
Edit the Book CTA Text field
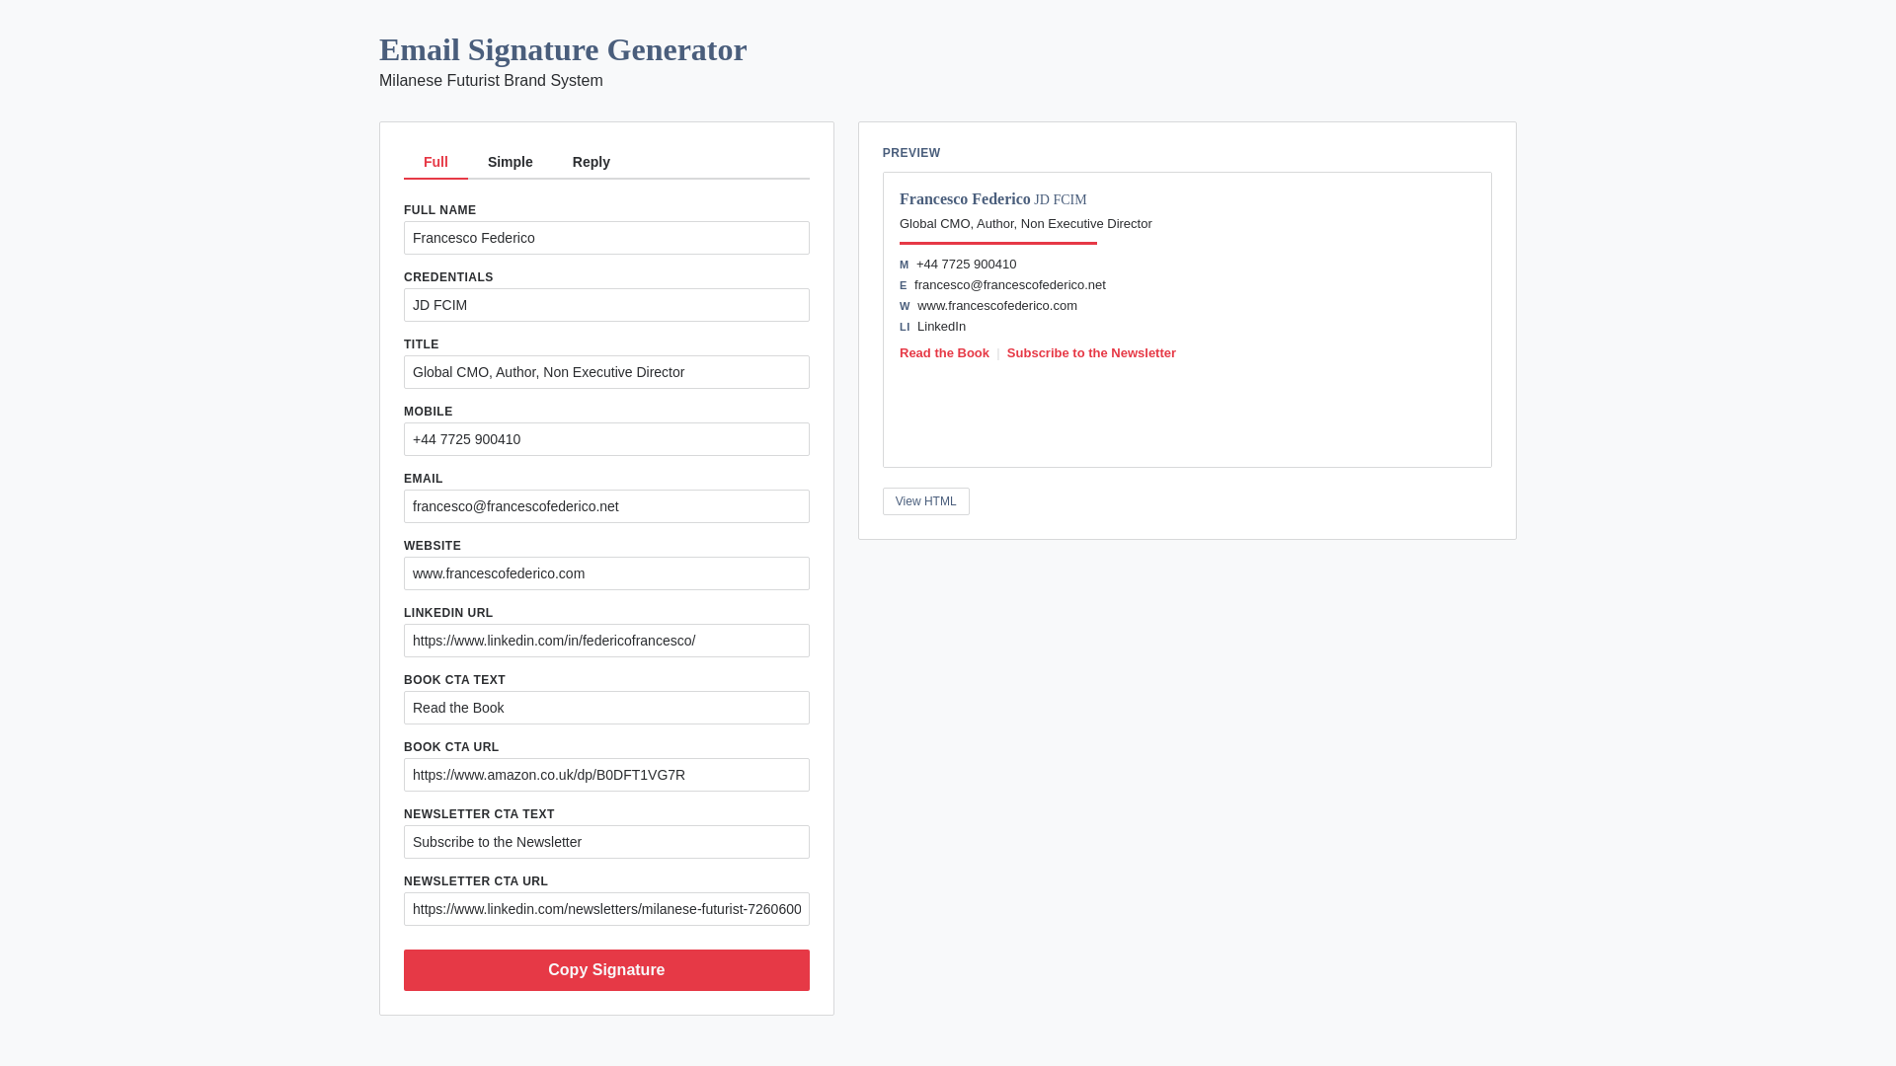pos(606,708)
